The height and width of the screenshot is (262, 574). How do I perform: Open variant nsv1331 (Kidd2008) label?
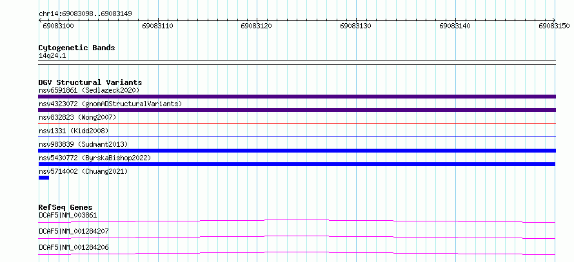click(x=74, y=131)
